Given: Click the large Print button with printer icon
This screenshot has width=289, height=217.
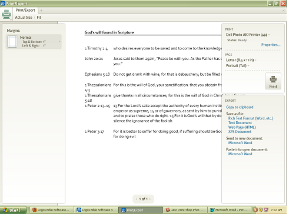Looking at the screenshot, I should 273,81.
